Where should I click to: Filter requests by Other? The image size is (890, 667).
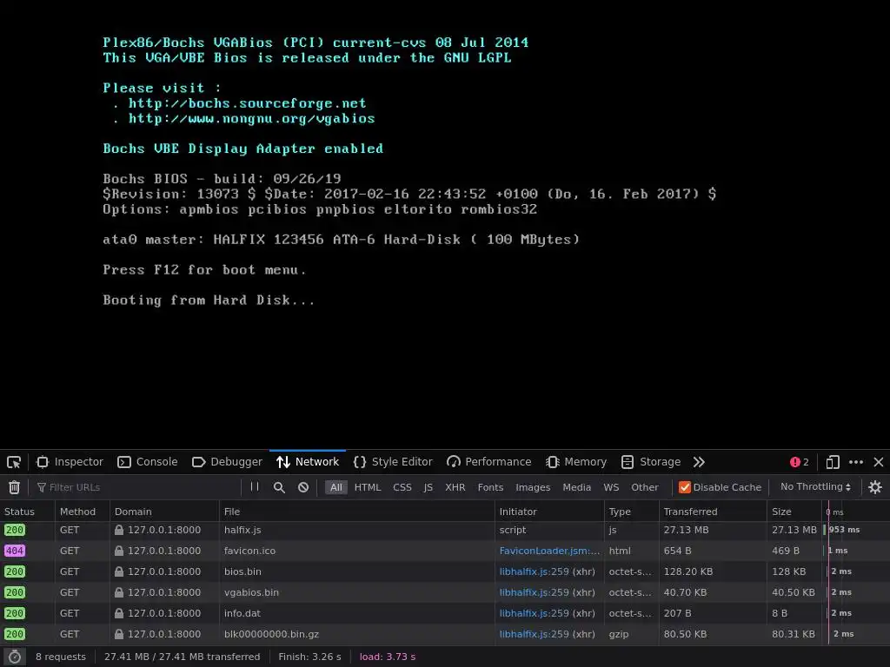coord(645,487)
